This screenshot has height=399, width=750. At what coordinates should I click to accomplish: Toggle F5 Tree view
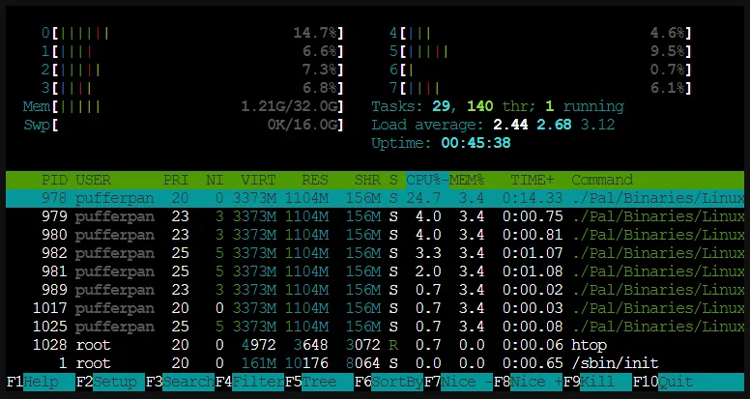pyautogui.click(x=325, y=382)
